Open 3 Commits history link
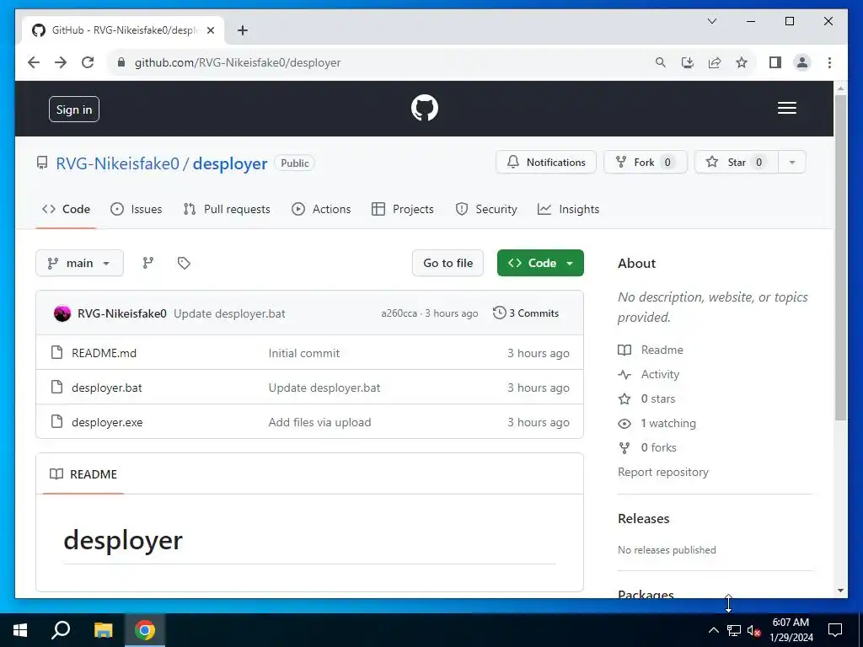Viewport: 863px width, 647px height. (526, 313)
